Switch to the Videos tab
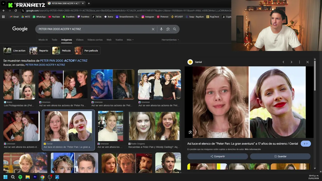This screenshot has height=181, width=322. pos(79,40)
